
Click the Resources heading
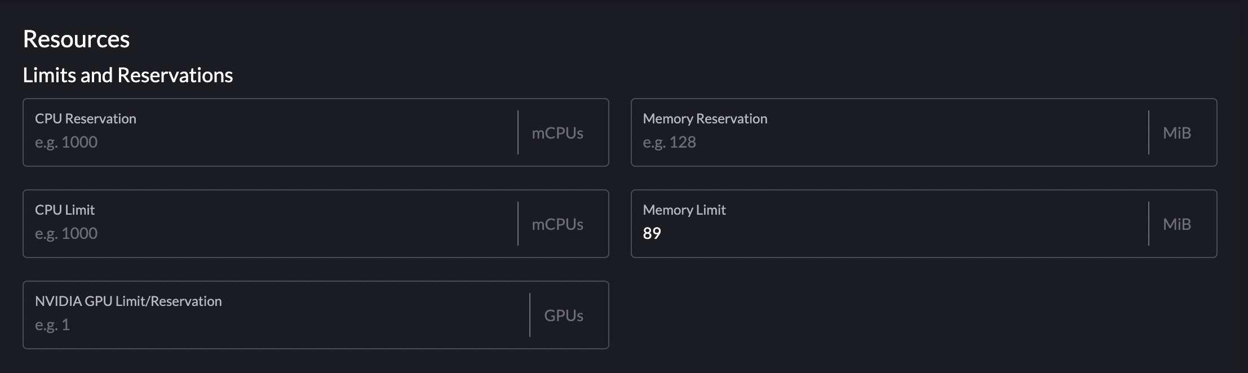click(x=76, y=39)
